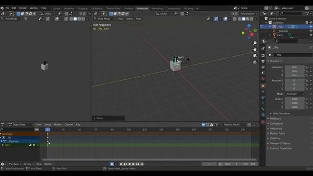313x176 pixels.
Task: Click the Scale Z value field
Action: [x=294, y=107]
